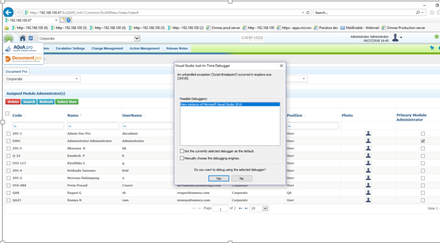Click photo icon for Administrator Administrator row
440x243 pixels.
[x=368, y=141]
